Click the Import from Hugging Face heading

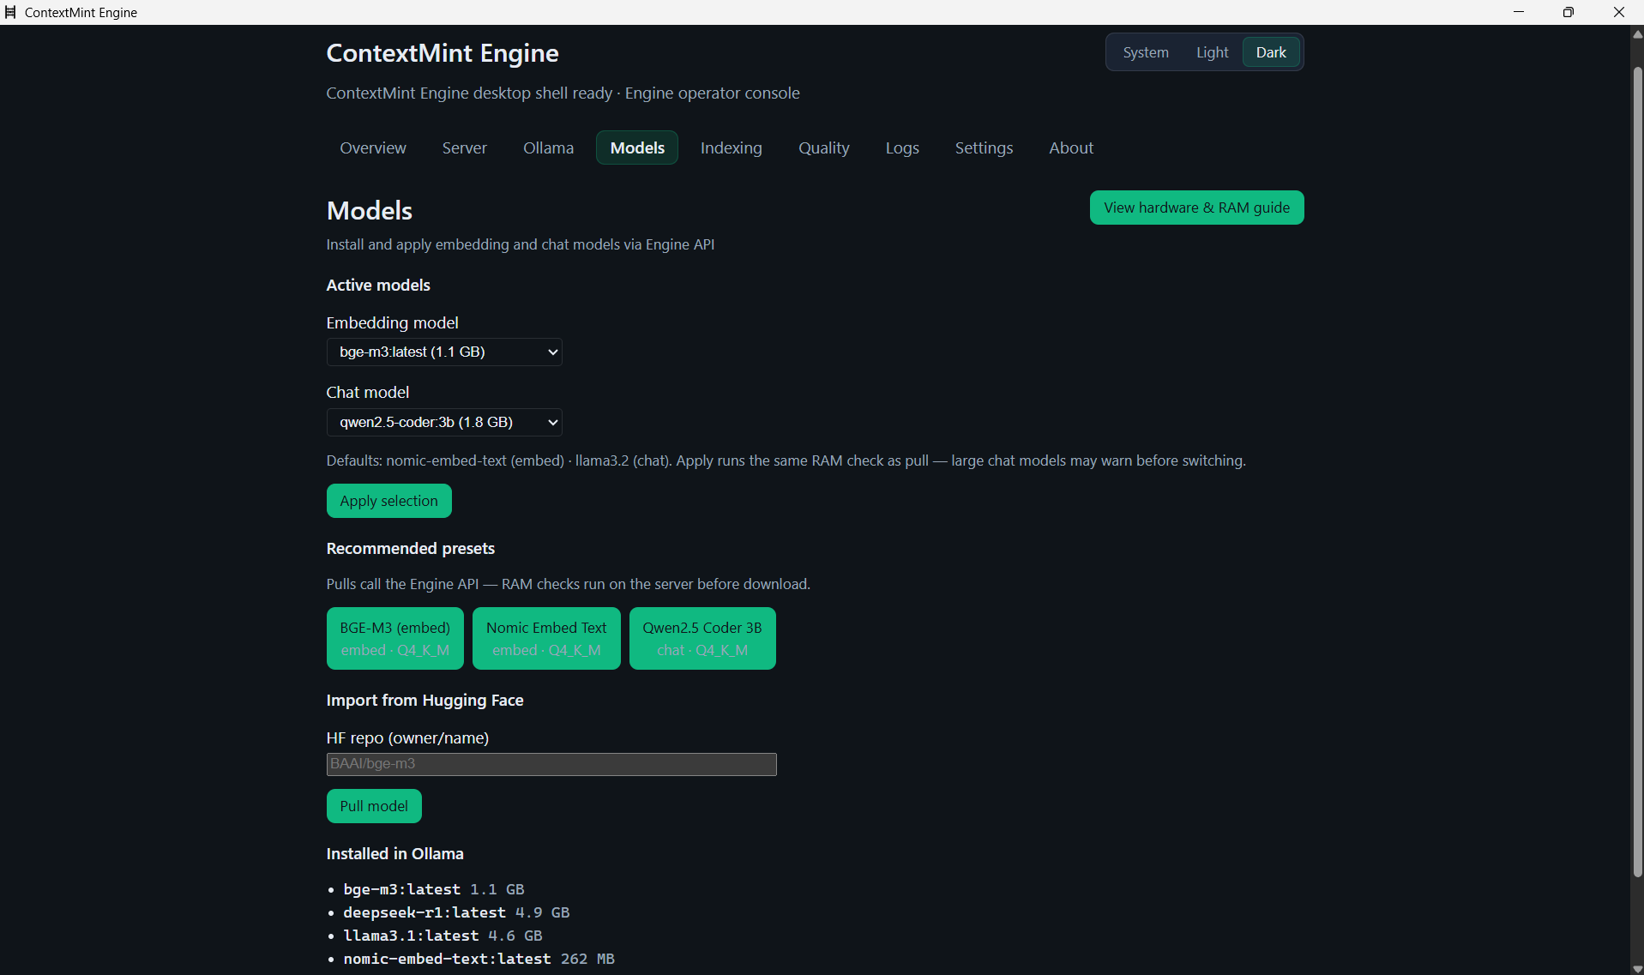pos(425,700)
